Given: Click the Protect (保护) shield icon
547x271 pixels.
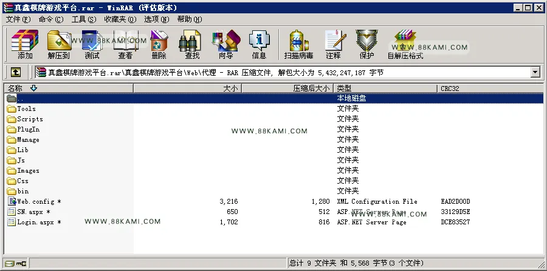Looking at the screenshot, I should pos(366,44).
